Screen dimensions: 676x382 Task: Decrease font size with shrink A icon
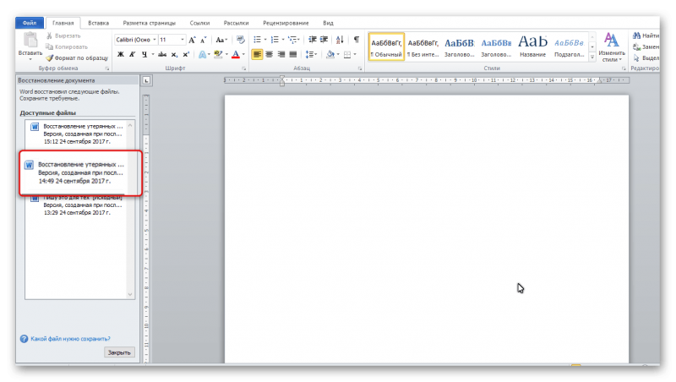(204, 40)
